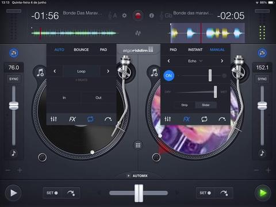Nudge crossfader left with small arrow

pos(99,193)
